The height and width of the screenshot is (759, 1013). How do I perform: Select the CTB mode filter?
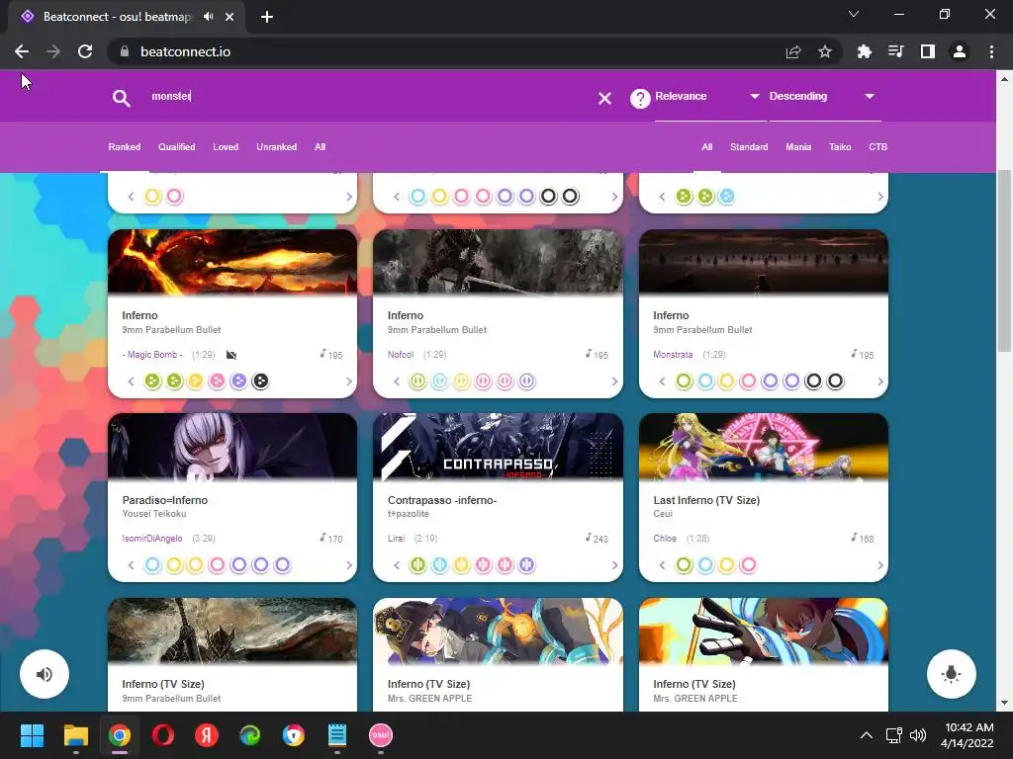tap(877, 147)
